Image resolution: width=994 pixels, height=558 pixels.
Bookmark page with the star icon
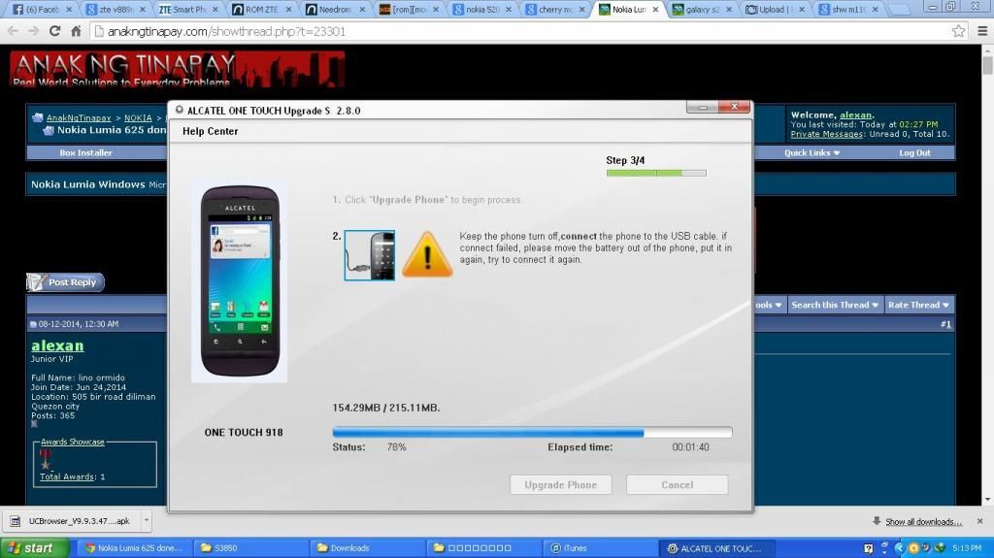pyautogui.click(x=958, y=31)
